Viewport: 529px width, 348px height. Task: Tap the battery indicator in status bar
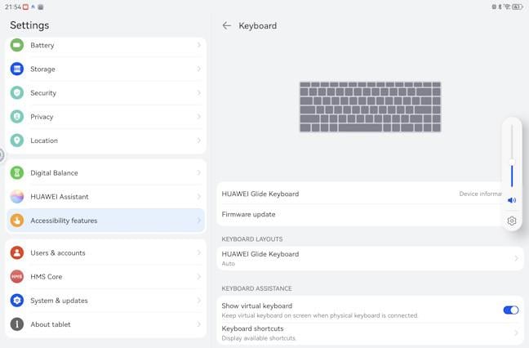pos(518,7)
